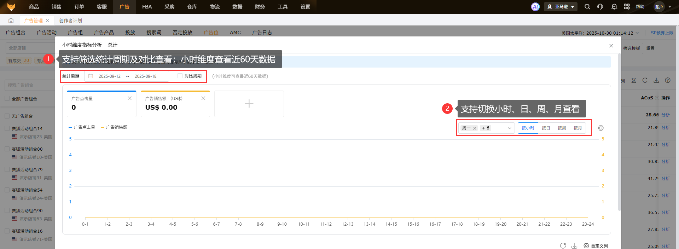Click 分析 link in 28.66 row

(666, 115)
